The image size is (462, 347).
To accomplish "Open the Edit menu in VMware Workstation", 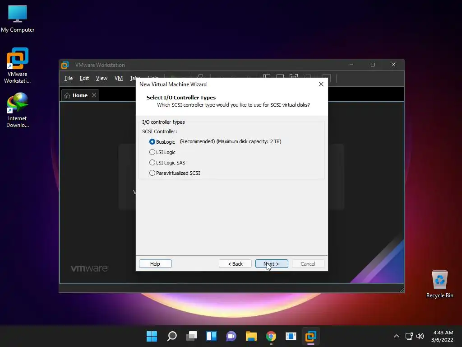I will [84, 78].
